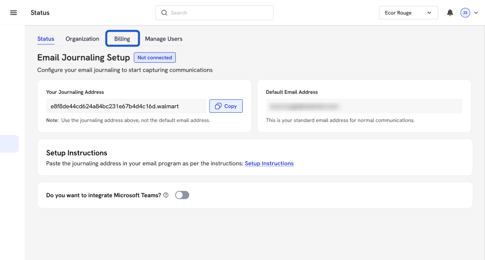This screenshot has height=260, width=485.
Task: Select the highlighted left sidebar item
Action: (x=9, y=144)
